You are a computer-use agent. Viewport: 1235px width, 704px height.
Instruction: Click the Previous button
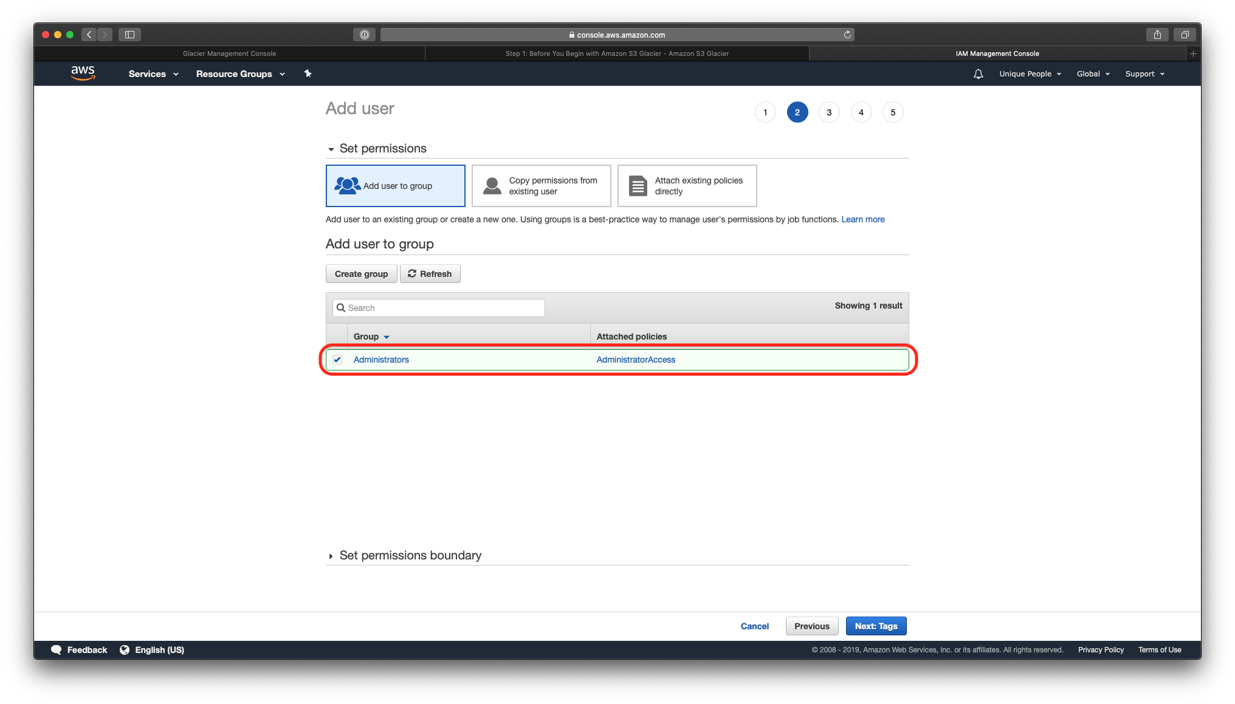(812, 626)
